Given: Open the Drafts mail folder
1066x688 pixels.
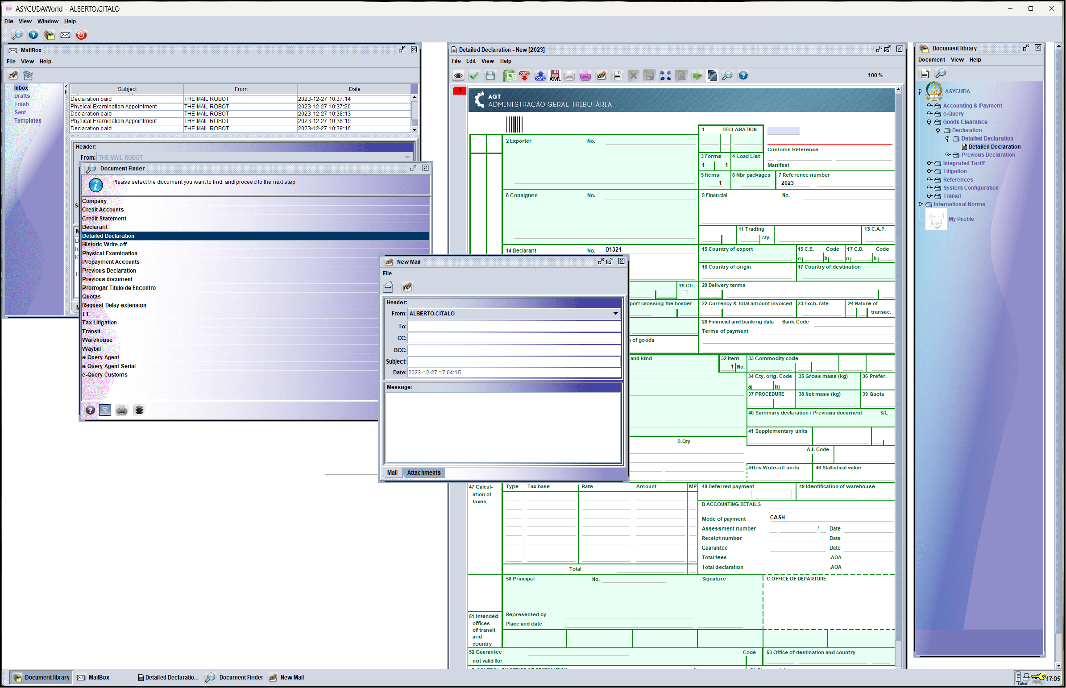Looking at the screenshot, I should tap(22, 96).
